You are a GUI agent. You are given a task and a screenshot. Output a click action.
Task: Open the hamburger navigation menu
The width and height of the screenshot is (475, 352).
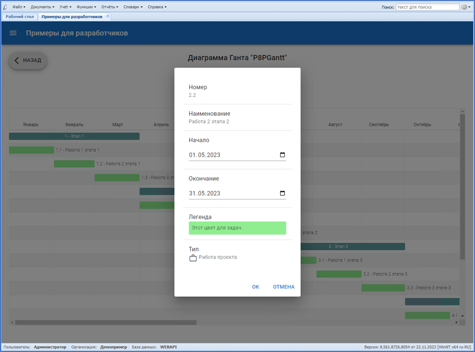click(13, 33)
